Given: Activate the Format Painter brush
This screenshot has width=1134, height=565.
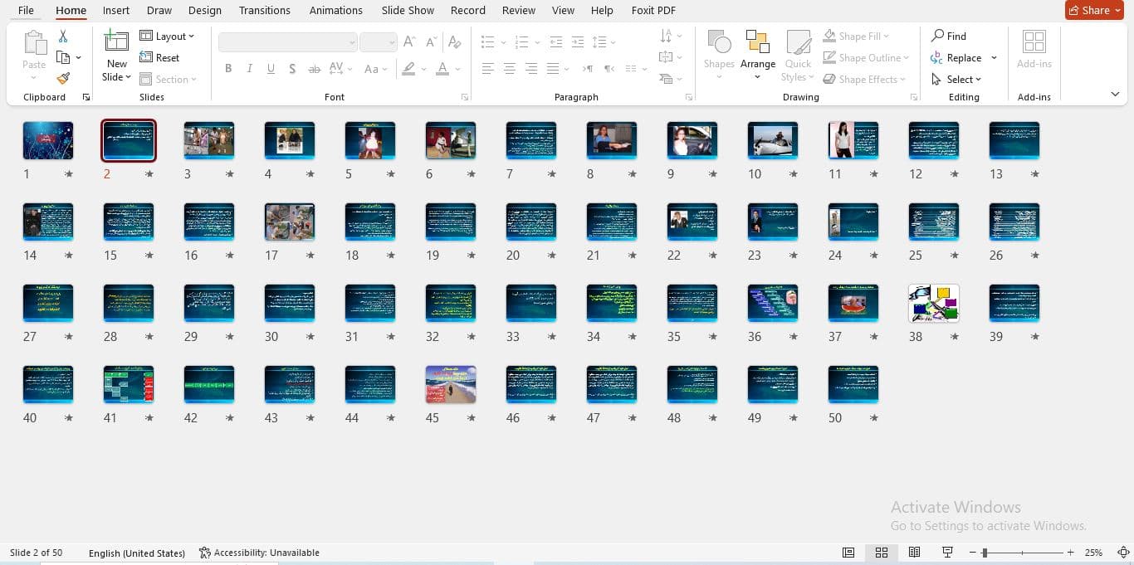Looking at the screenshot, I should click(x=63, y=79).
